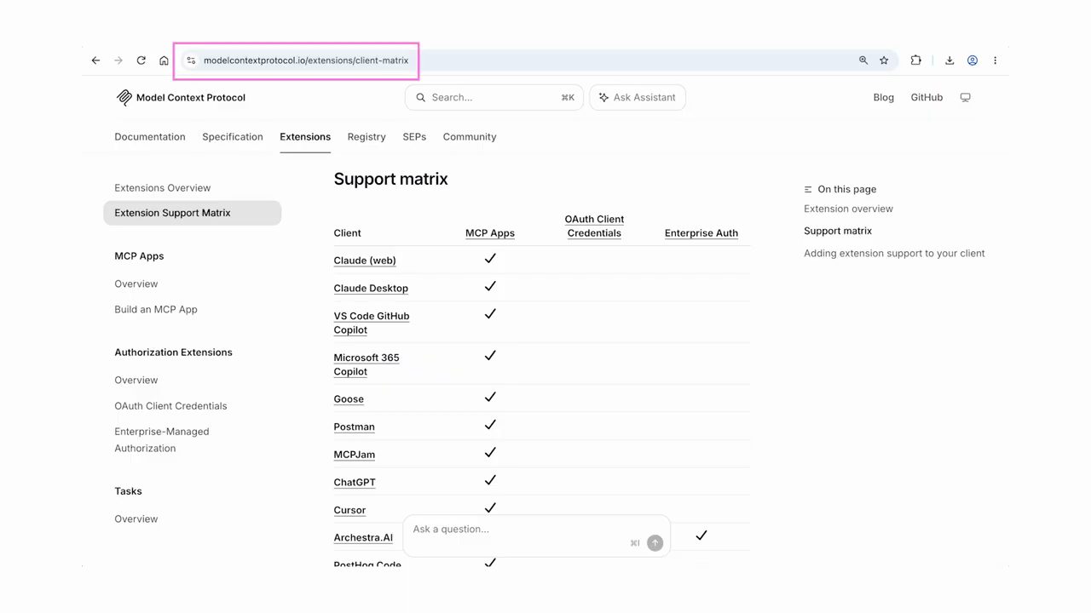Click the Model Context Protocol logo
Viewport: 1091px width, 613px height.
coord(181,97)
